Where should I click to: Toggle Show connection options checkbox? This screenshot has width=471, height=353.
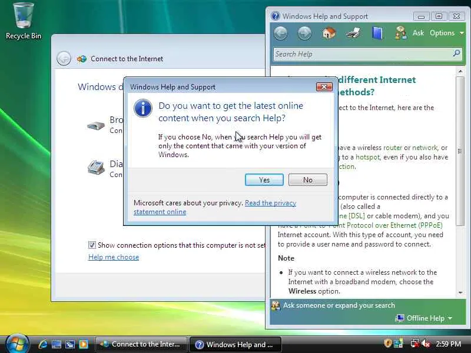[x=92, y=245]
